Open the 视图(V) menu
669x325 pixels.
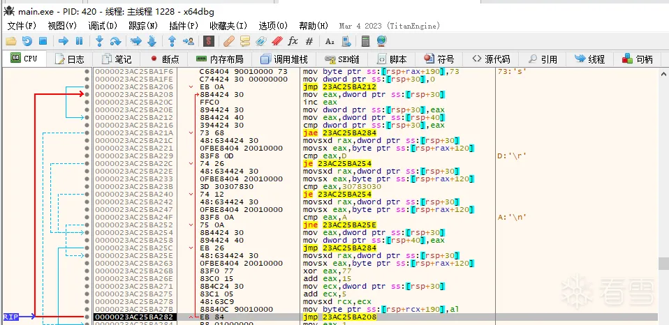coord(62,26)
